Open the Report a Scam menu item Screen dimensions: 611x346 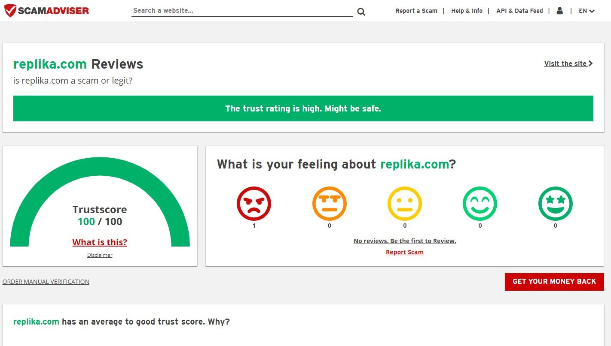tap(416, 11)
